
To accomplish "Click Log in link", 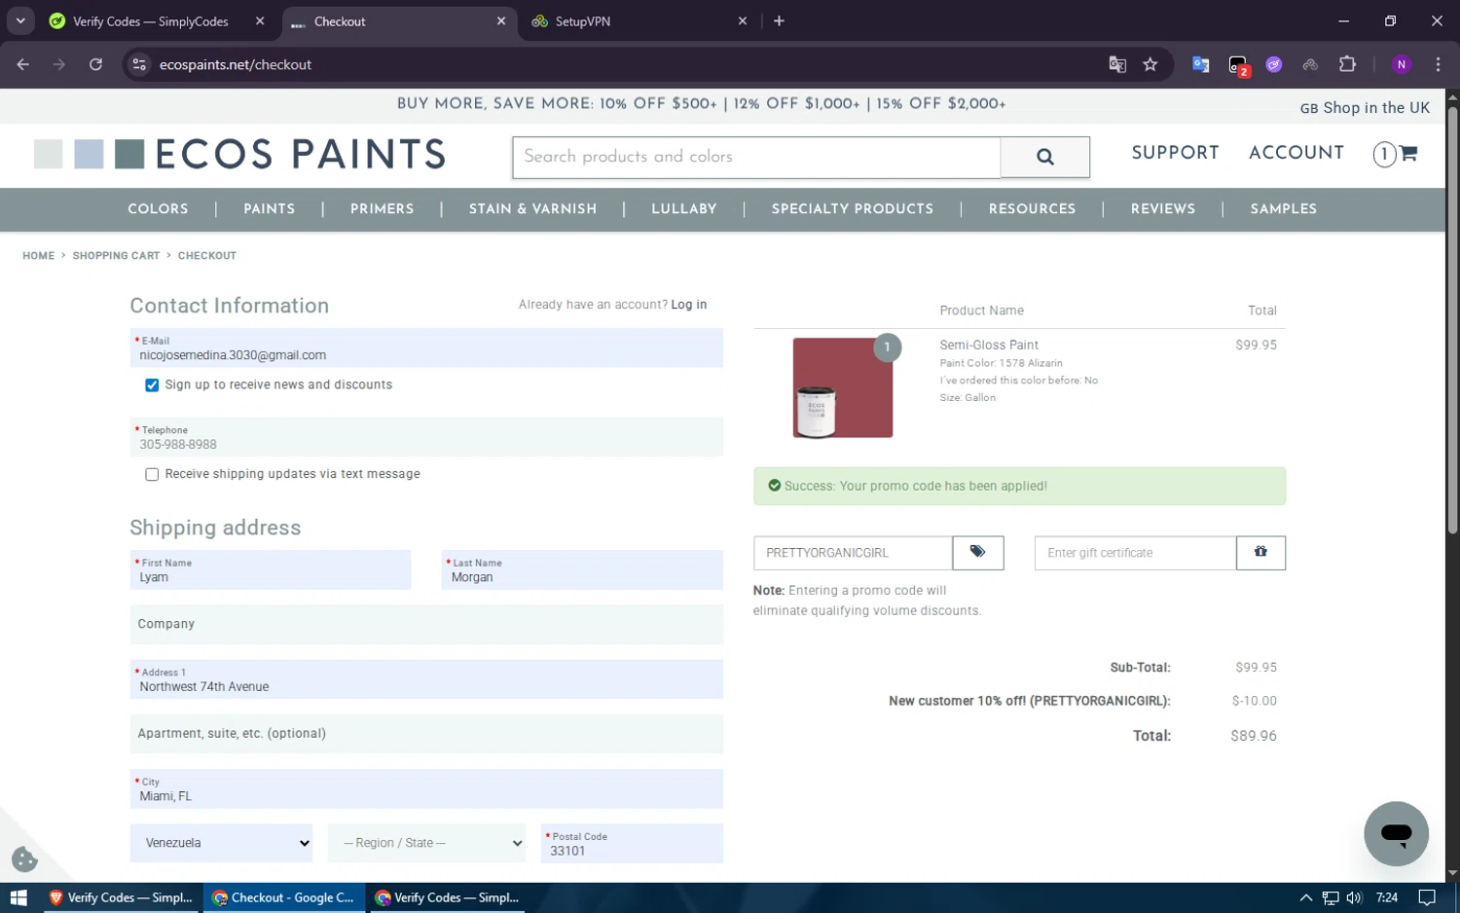I will pyautogui.click(x=689, y=305).
